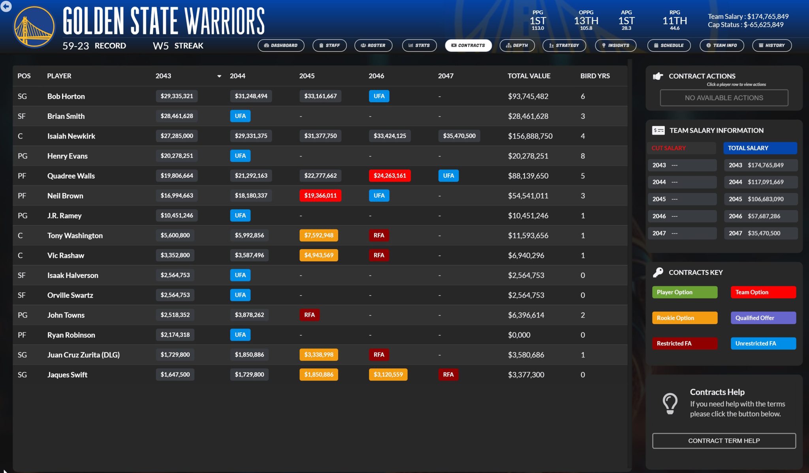
Task: Go to the Schedule tab
Action: (x=668, y=45)
